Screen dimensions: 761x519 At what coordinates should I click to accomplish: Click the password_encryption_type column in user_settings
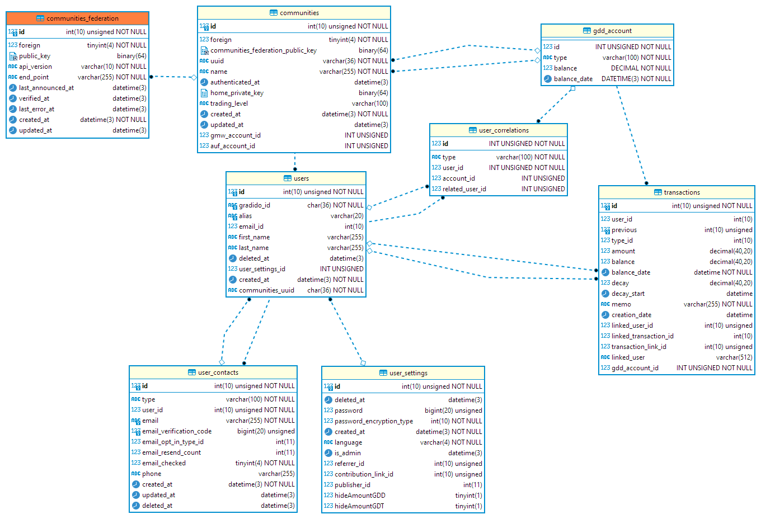tap(373, 421)
